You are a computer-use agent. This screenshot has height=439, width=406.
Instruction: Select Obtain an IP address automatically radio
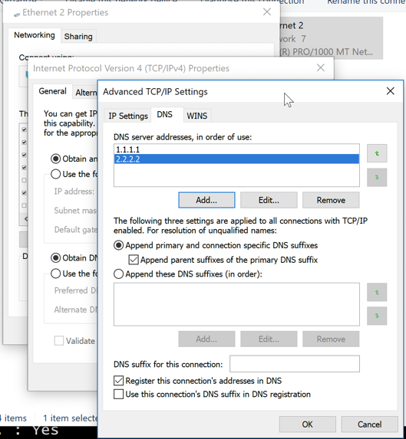coord(56,159)
